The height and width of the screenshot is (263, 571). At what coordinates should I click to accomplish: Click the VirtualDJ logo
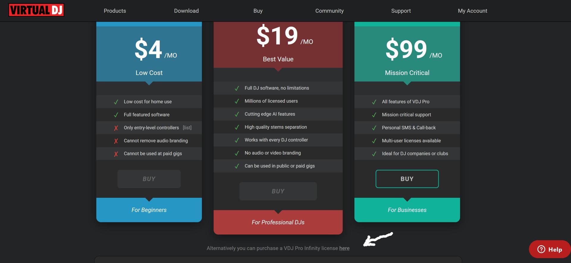click(x=36, y=10)
